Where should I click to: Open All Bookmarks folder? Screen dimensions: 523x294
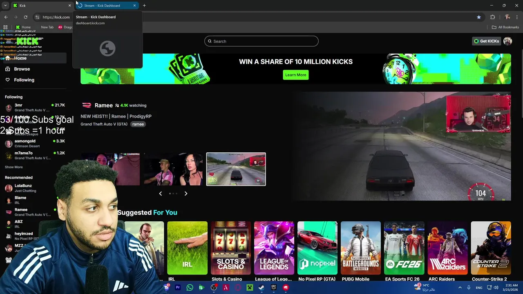pyautogui.click(x=505, y=27)
